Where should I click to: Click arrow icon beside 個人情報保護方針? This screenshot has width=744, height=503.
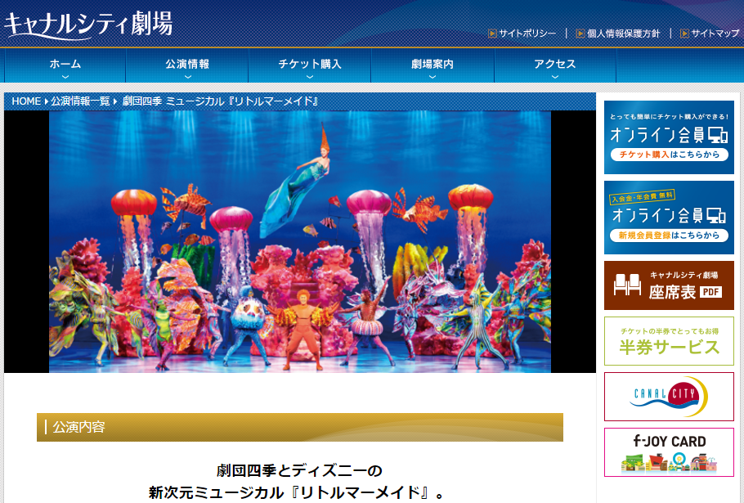[580, 34]
